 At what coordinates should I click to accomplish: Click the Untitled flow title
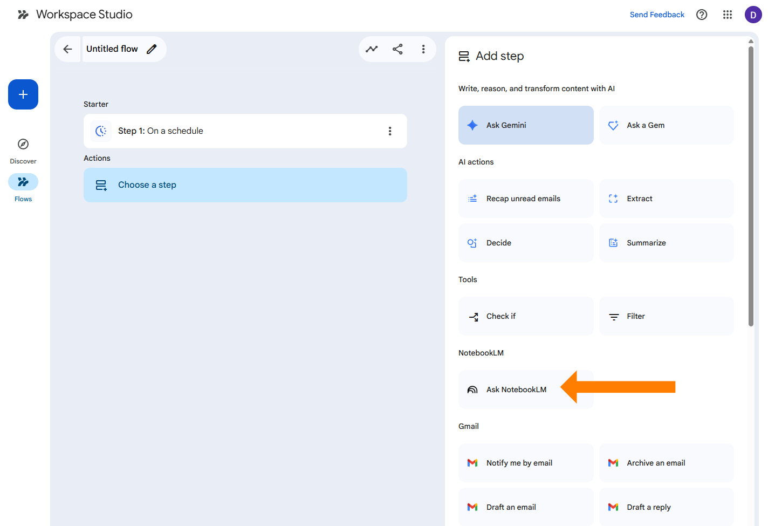click(x=112, y=49)
